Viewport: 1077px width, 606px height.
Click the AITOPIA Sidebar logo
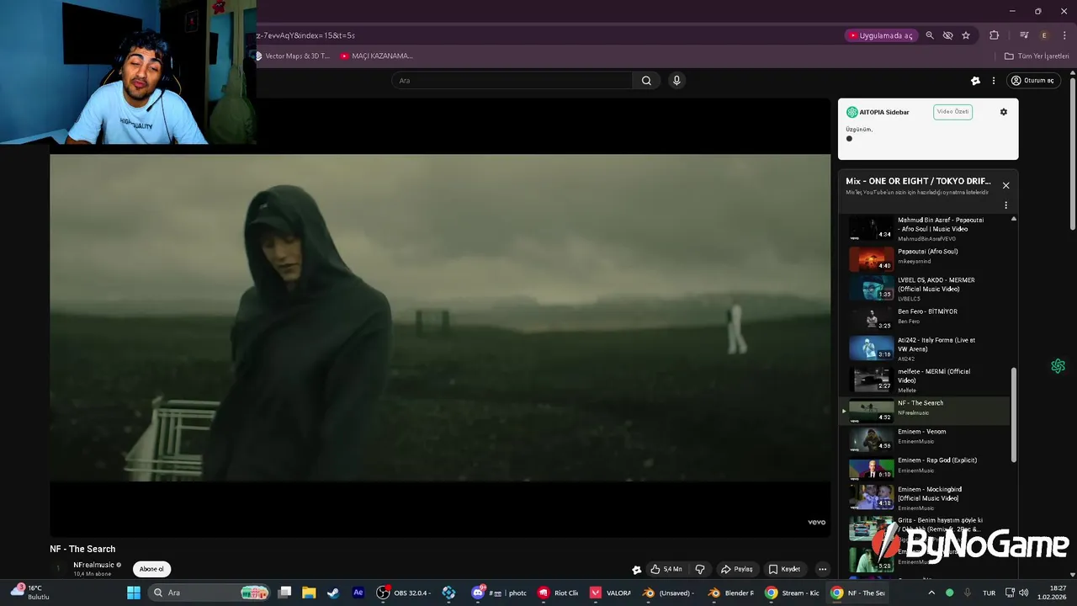click(852, 112)
